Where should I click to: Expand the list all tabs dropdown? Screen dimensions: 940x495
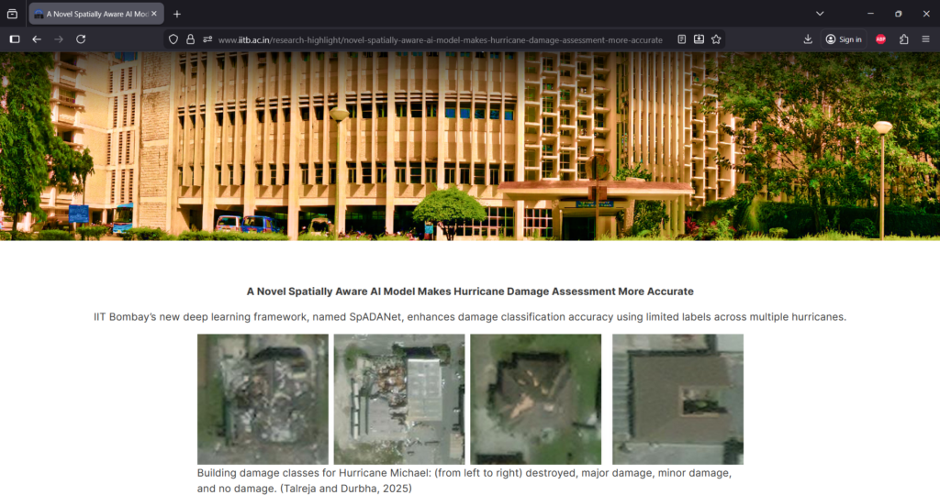(820, 14)
